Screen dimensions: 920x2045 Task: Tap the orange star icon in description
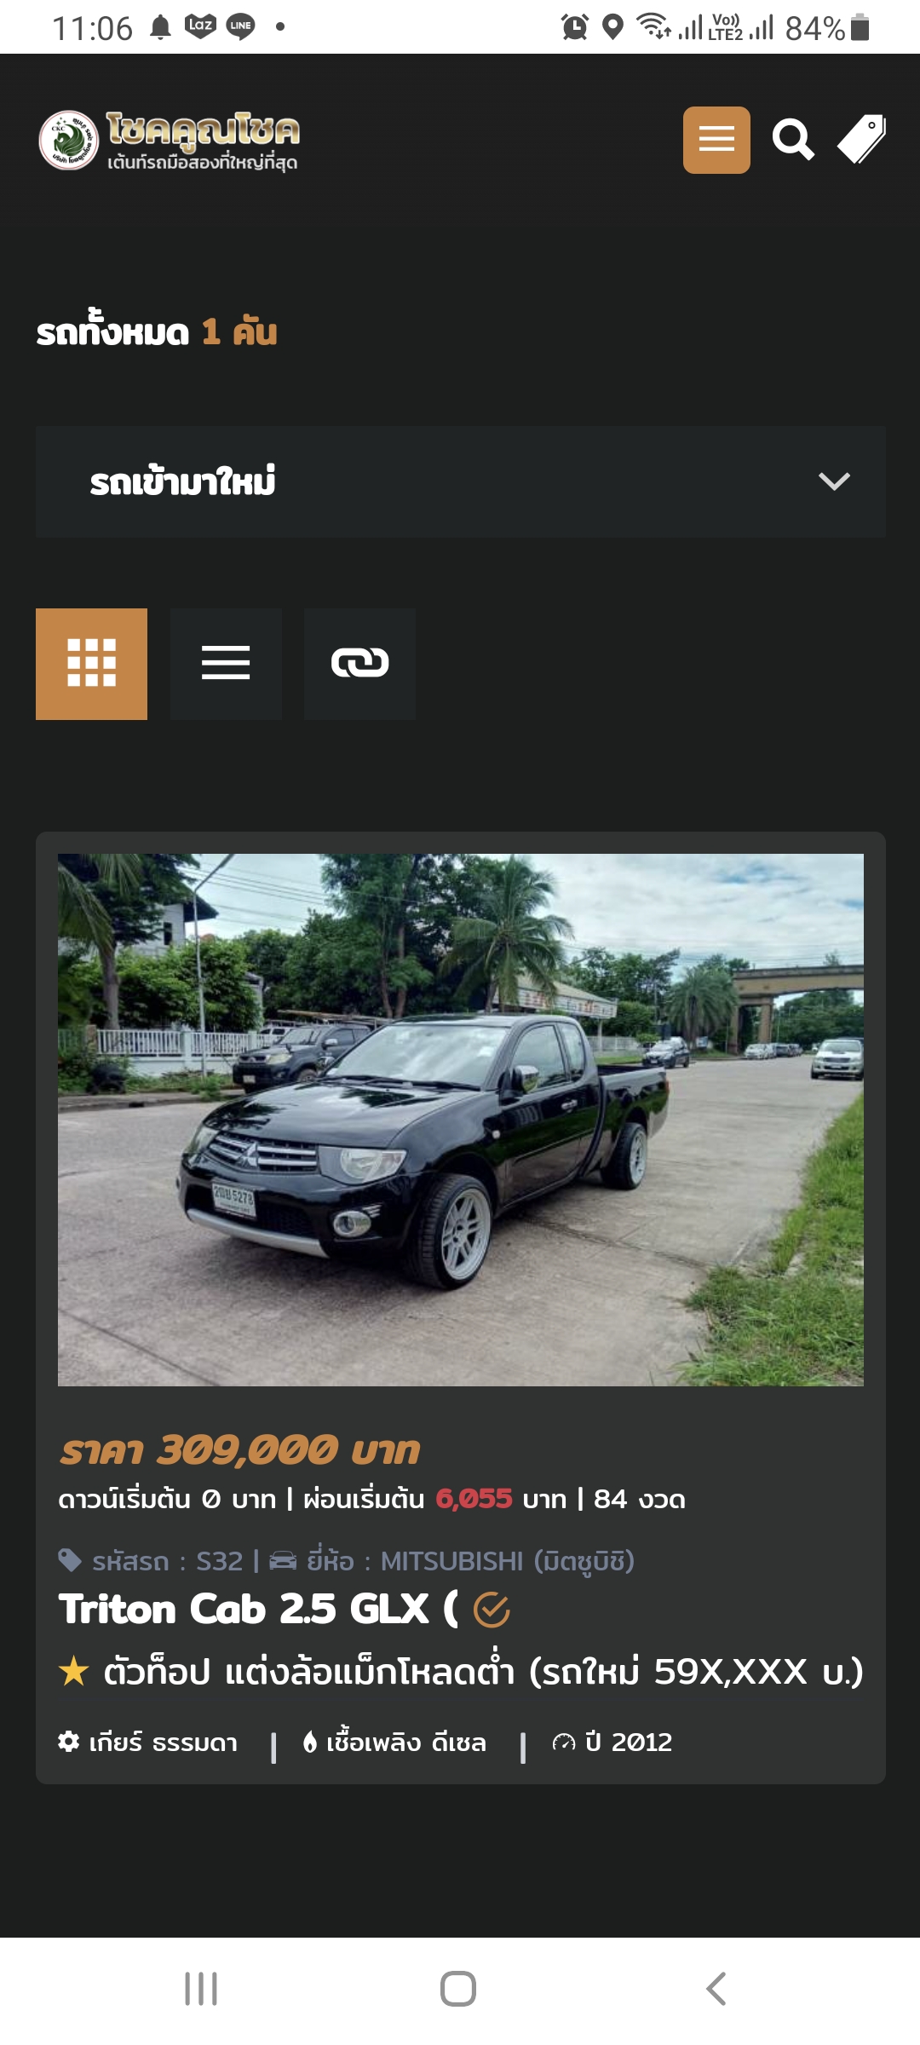pyautogui.click(x=74, y=1671)
